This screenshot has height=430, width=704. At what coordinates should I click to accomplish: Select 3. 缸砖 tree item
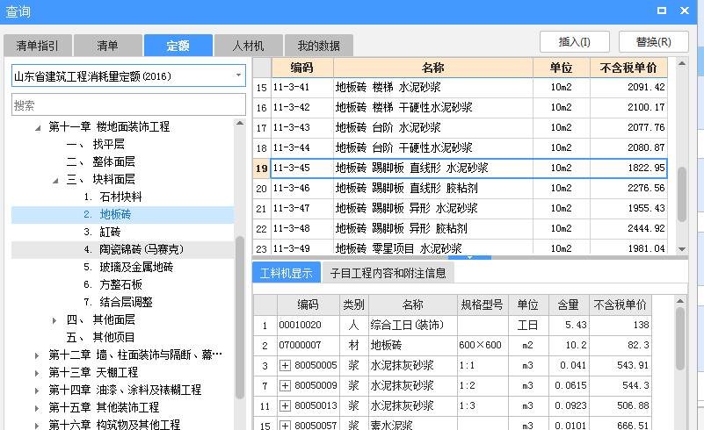[102, 232]
